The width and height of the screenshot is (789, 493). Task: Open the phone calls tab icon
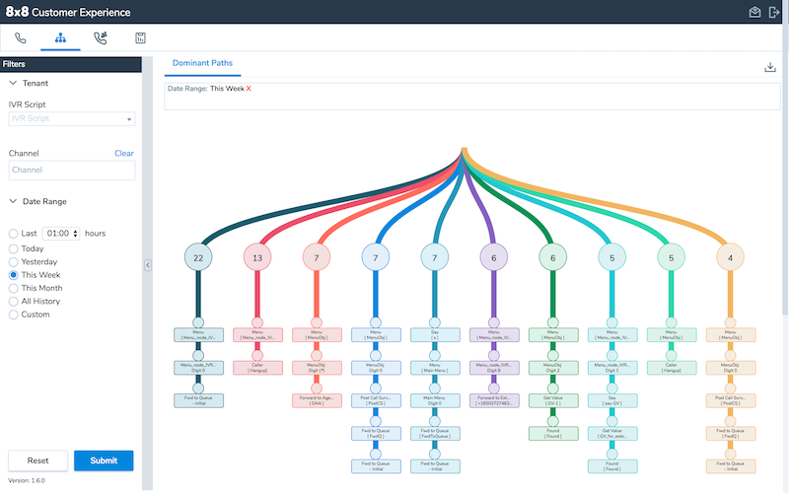point(20,37)
